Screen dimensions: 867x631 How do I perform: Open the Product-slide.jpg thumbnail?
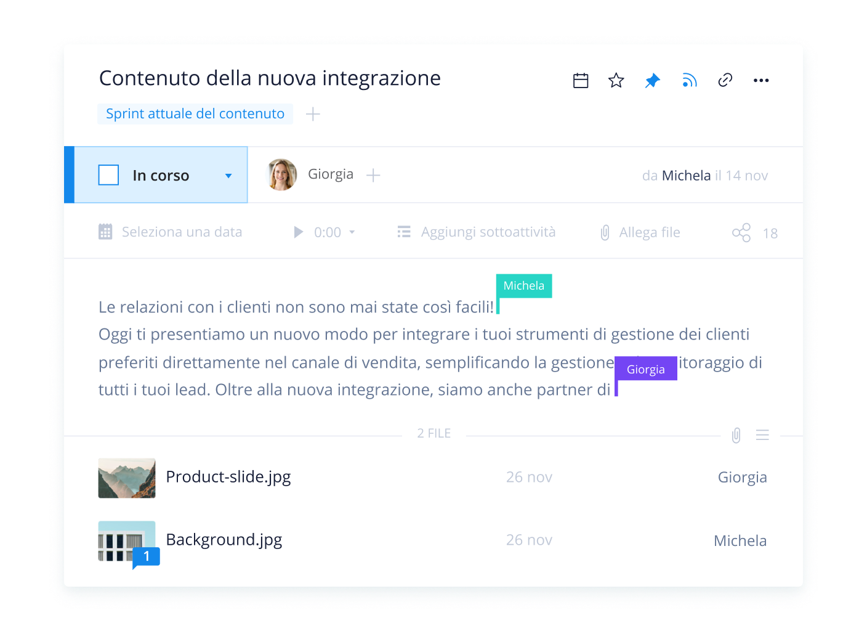(x=127, y=478)
